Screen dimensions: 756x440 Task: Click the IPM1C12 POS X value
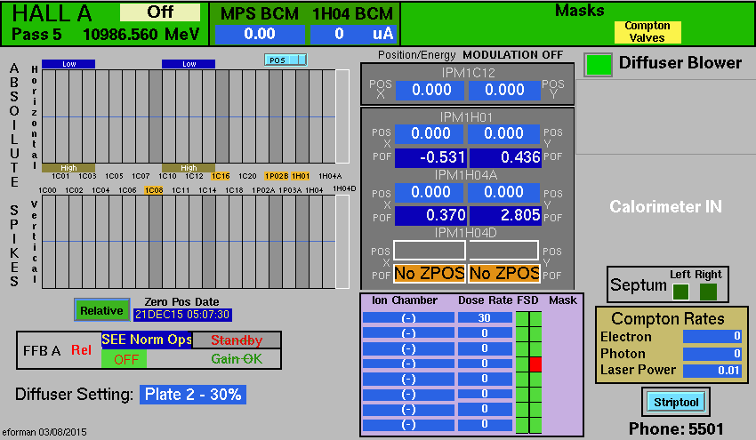pyautogui.click(x=430, y=90)
